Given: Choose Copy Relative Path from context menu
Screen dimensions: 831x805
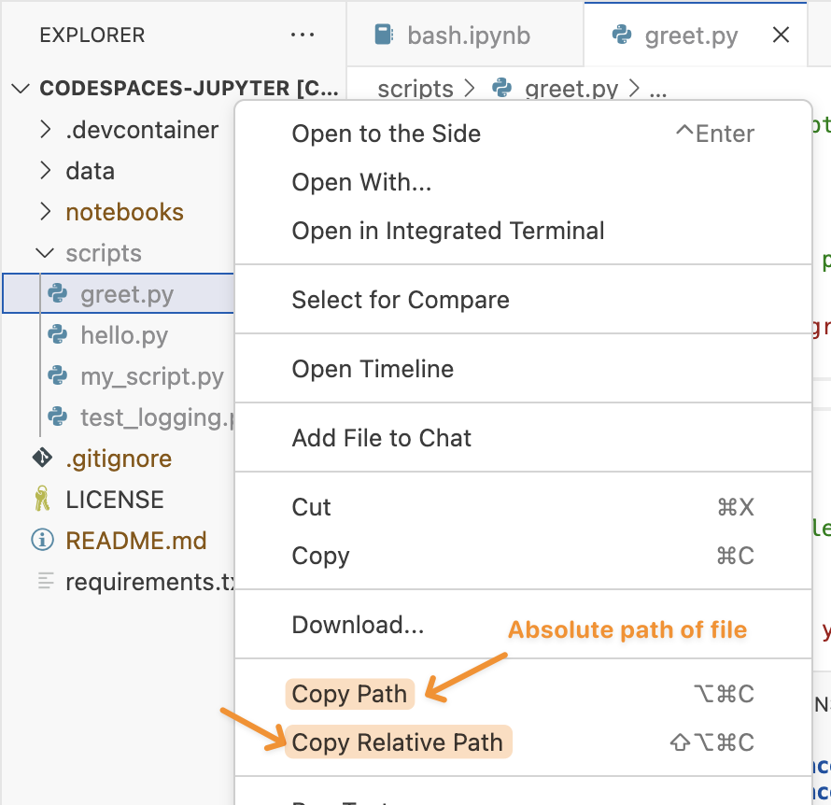Looking at the screenshot, I should pos(398,743).
